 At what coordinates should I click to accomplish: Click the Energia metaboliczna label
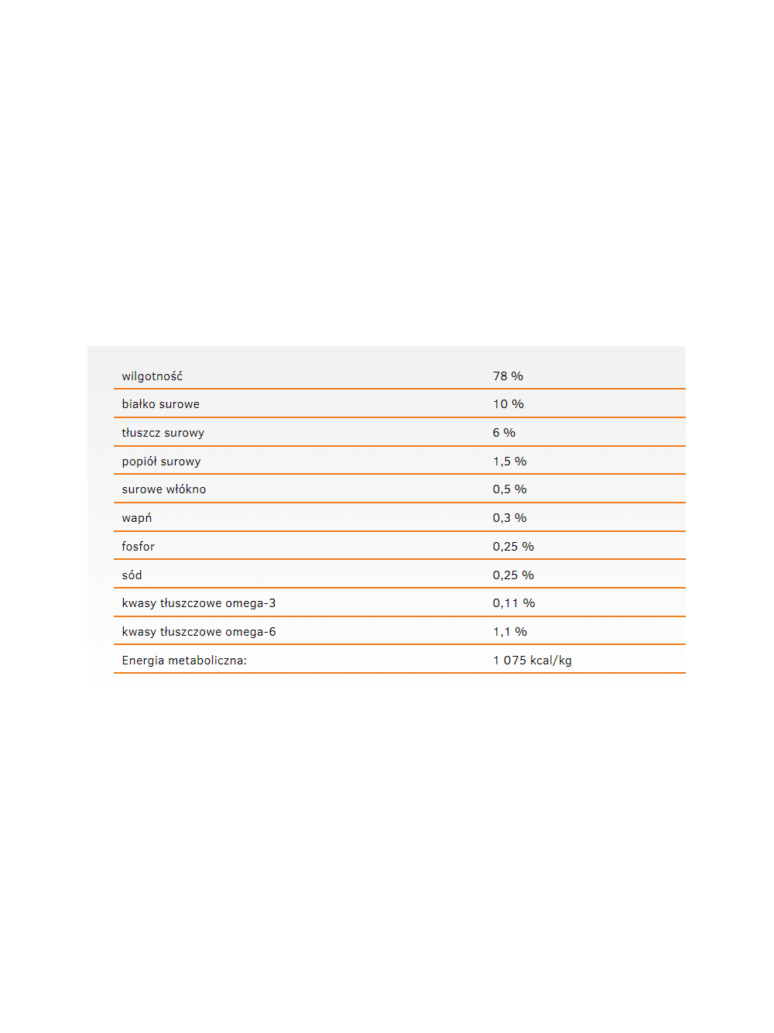pos(184,661)
